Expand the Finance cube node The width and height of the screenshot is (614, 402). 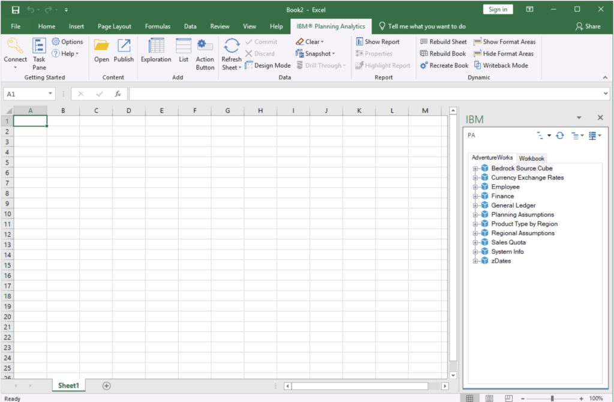[x=475, y=196]
